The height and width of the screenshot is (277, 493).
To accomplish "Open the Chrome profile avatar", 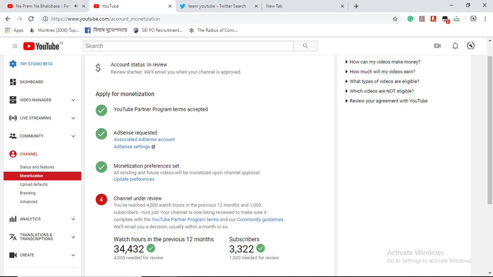I will pos(473,19).
